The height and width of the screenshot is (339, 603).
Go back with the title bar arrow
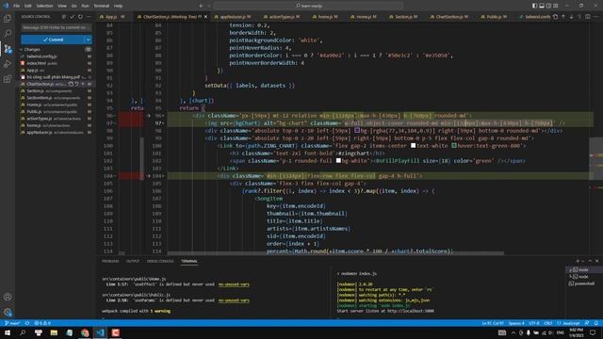tap(201, 6)
